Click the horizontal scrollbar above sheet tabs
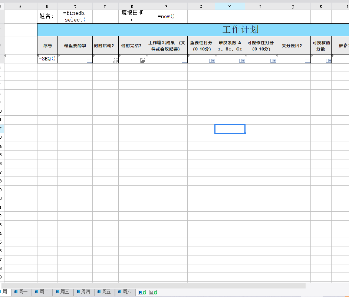This screenshot has width=349, height=297. 154,286
